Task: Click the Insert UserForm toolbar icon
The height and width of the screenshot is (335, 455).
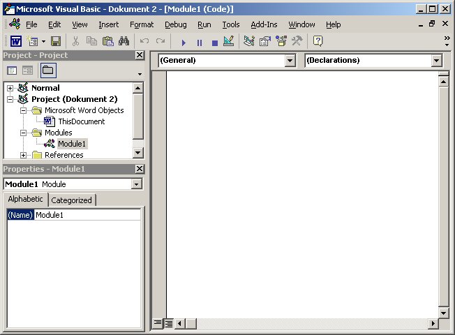Action: [x=33, y=41]
